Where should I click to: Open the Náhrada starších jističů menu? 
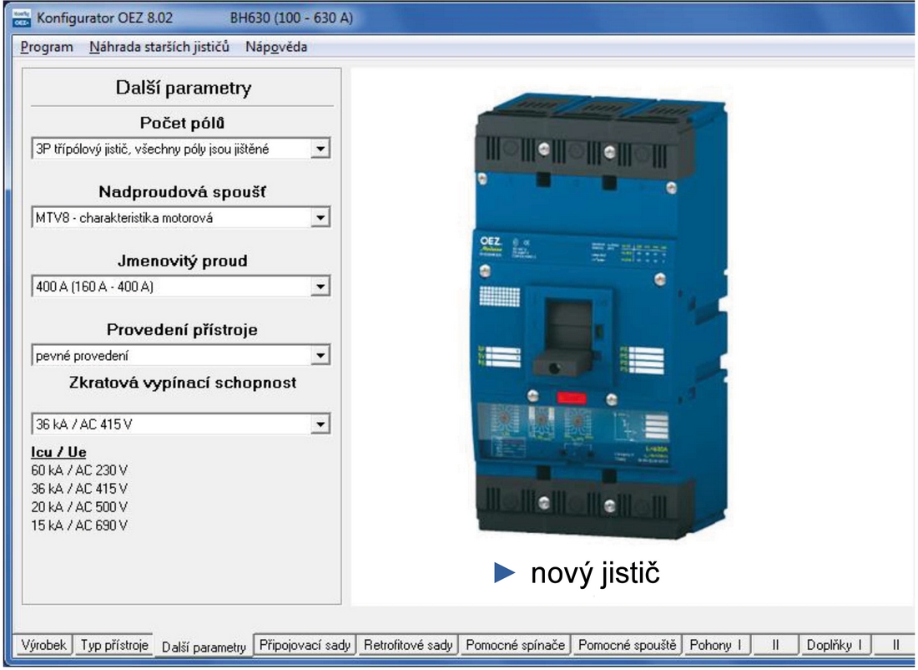coord(159,47)
